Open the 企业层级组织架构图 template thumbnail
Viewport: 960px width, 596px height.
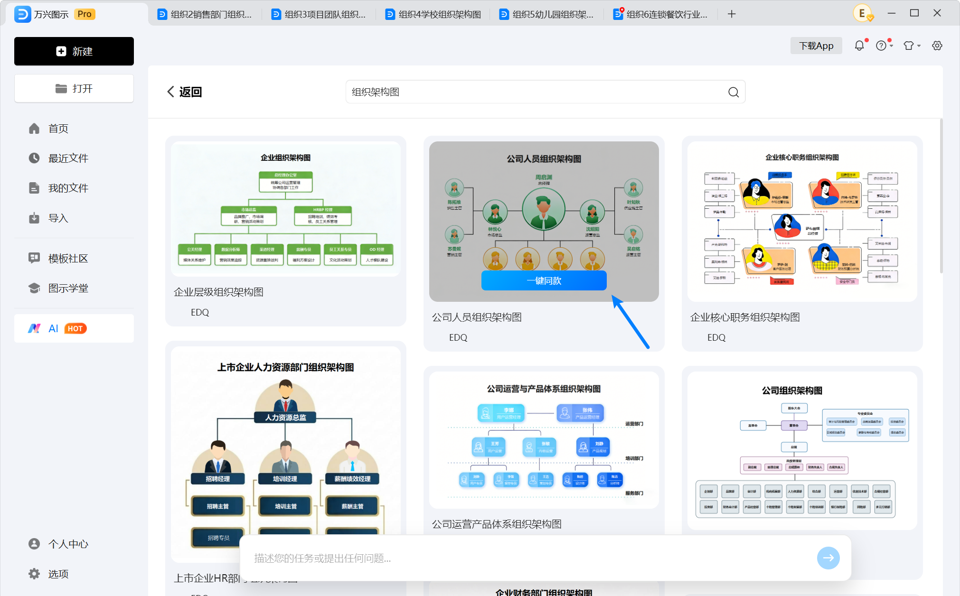[286, 209]
